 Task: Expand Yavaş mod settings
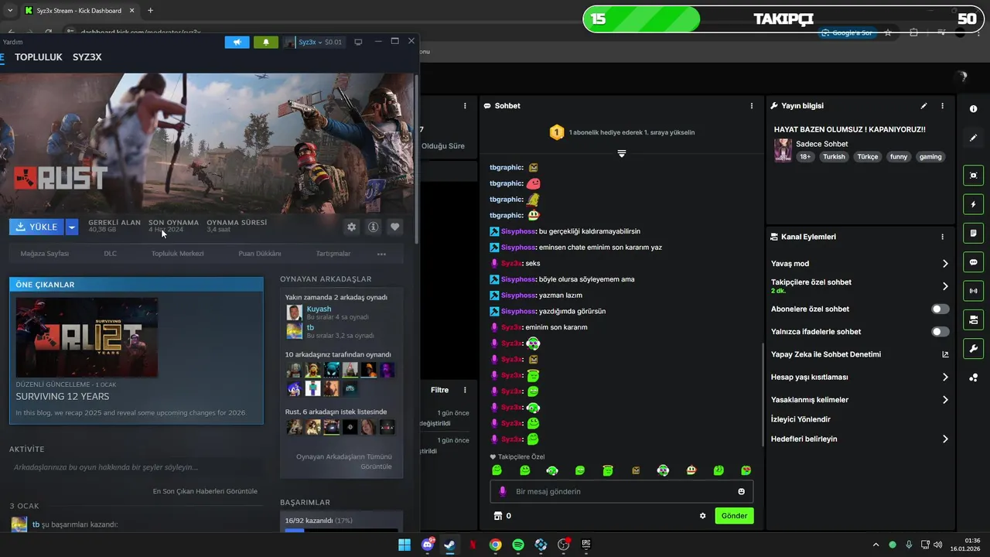pos(945,264)
